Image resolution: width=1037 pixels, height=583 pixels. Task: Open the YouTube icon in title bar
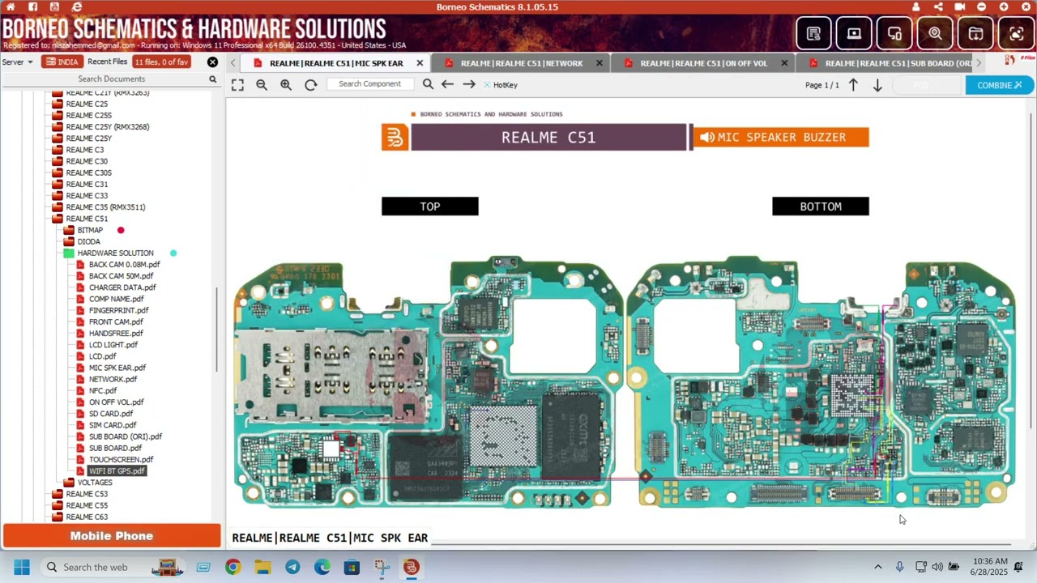pyautogui.click(x=54, y=6)
